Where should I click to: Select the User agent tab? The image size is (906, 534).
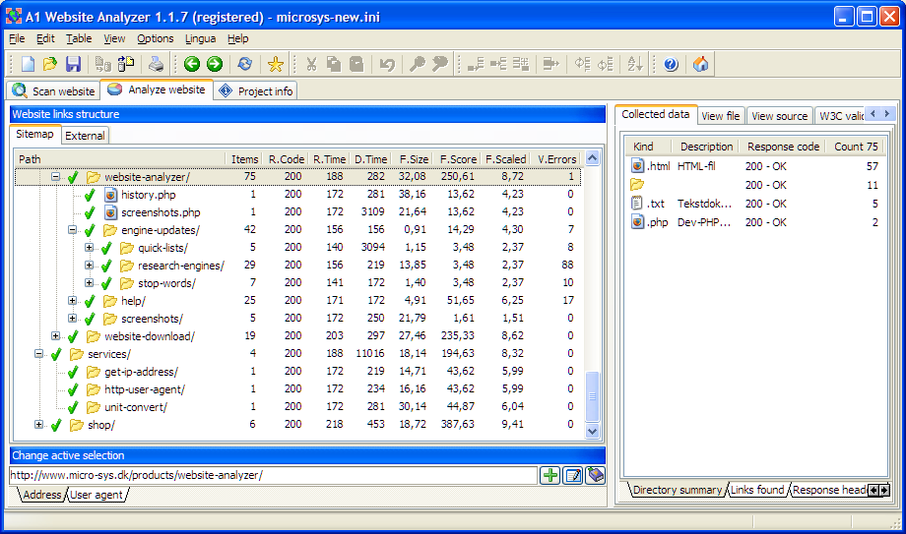(x=96, y=495)
